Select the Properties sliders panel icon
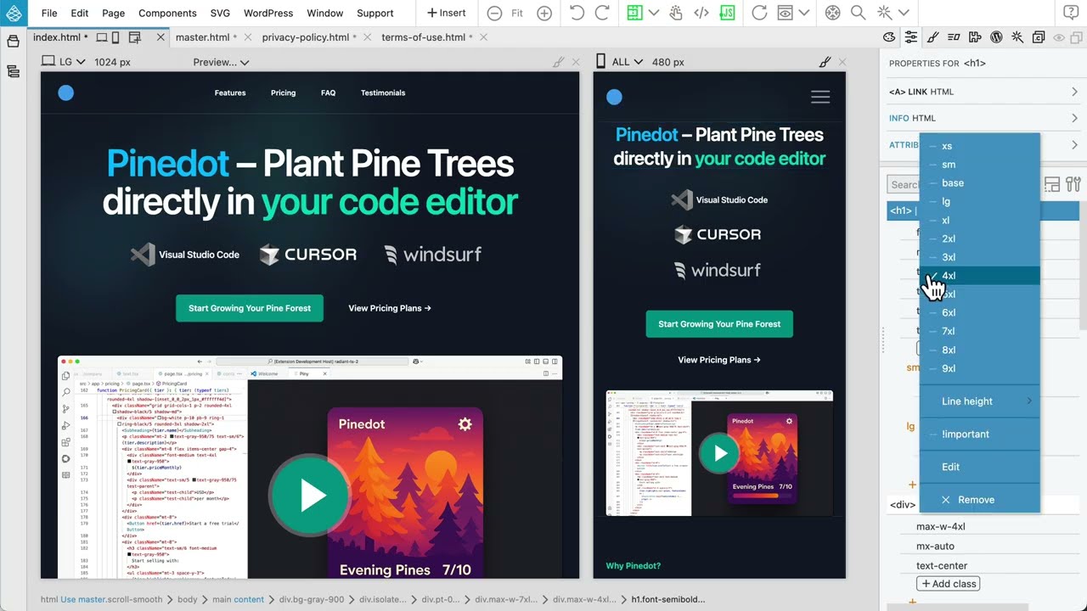This screenshot has width=1087, height=611. tap(911, 37)
